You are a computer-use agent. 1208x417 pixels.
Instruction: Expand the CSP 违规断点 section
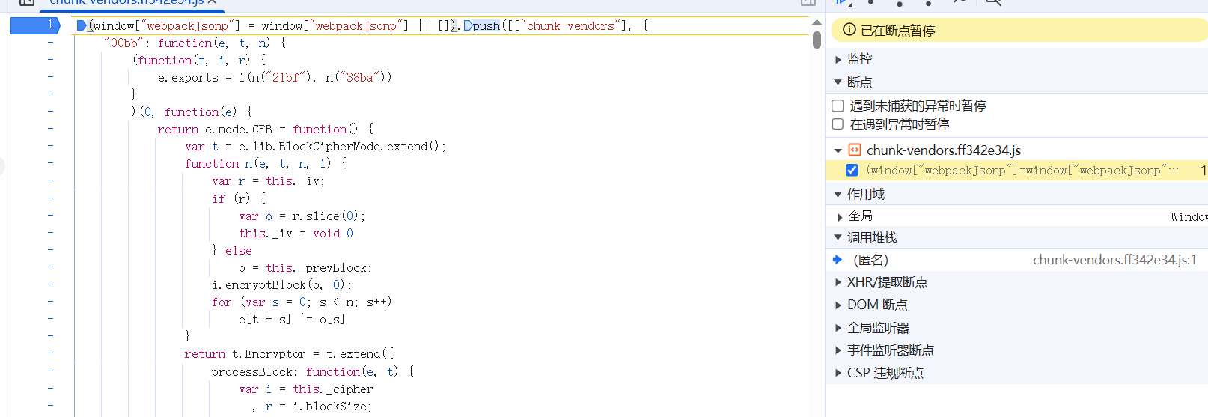tap(885, 373)
